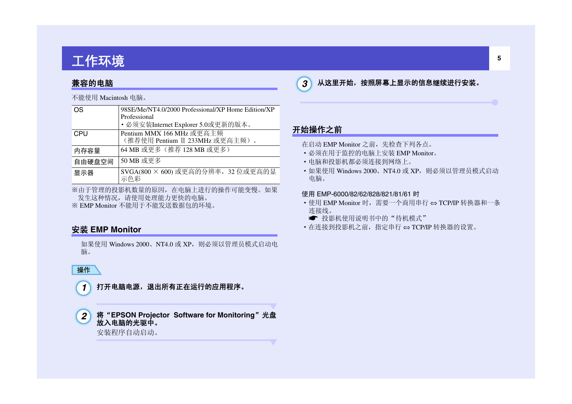Click bullet "在连接到投影机之前，指定串行"
This screenshot has height=404, width=572.
tap(391, 227)
